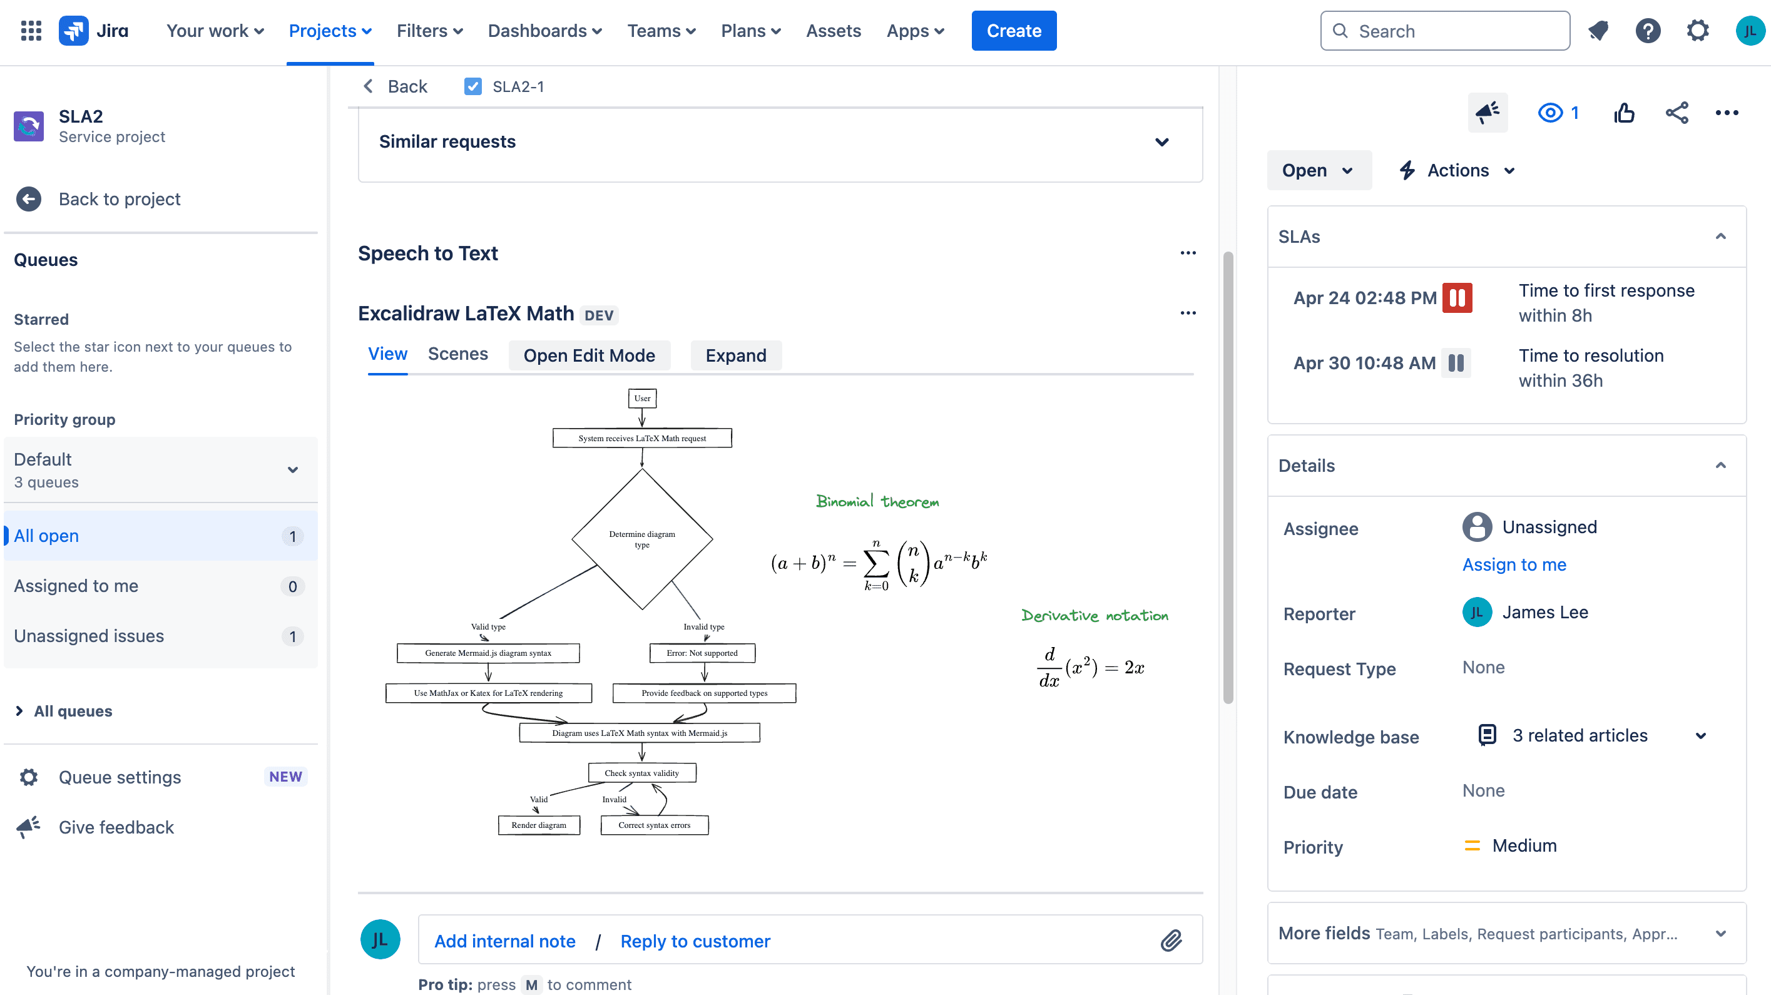Click the thumbs up vote icon
The width and height of the screenshot is (1771, 995).
1624,113
